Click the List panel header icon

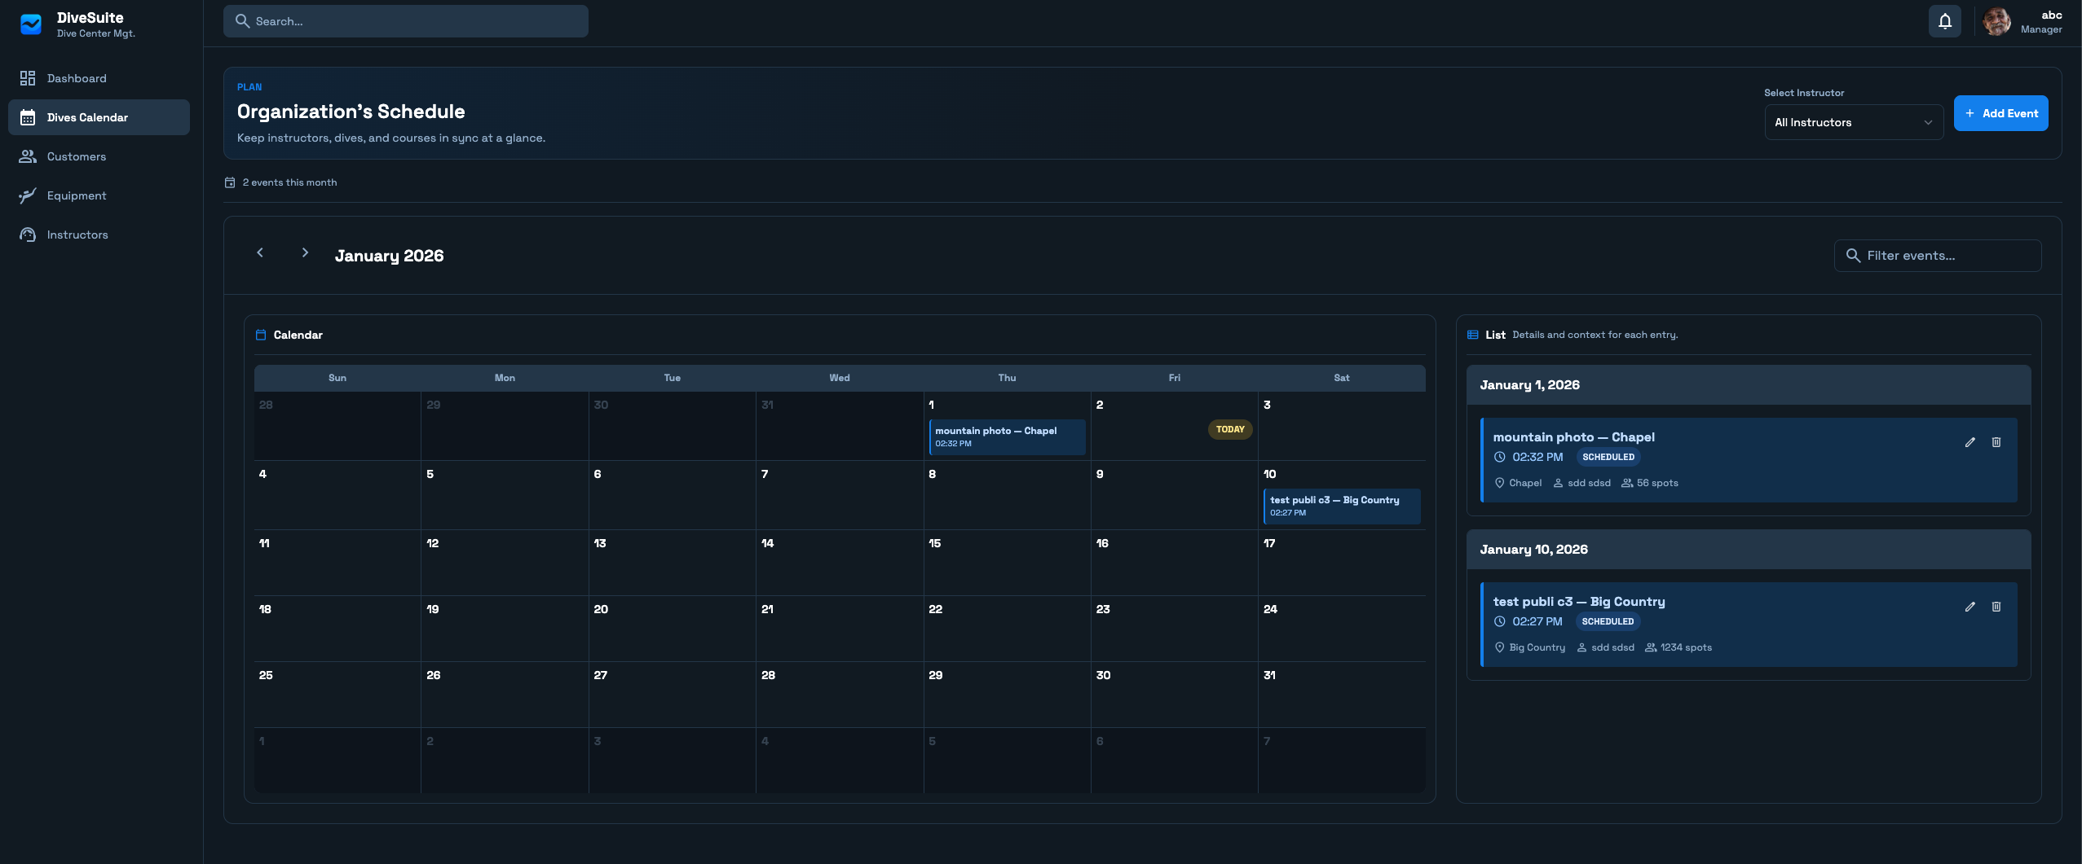tap(1473, 335)
